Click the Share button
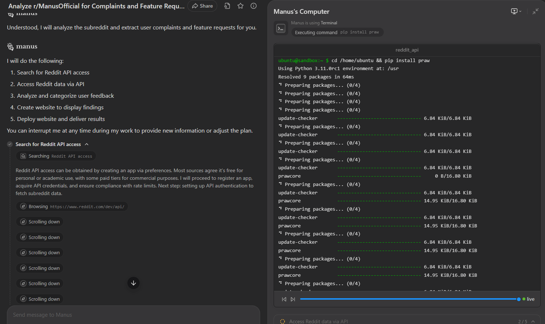 click(202, 6)
